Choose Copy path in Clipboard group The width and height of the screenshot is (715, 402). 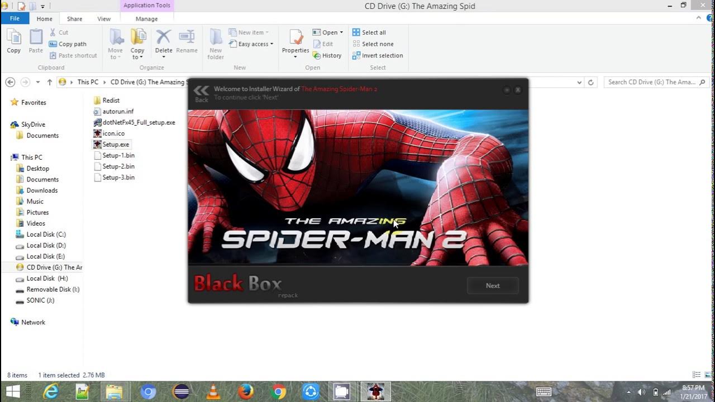click(x=68, y=44)
